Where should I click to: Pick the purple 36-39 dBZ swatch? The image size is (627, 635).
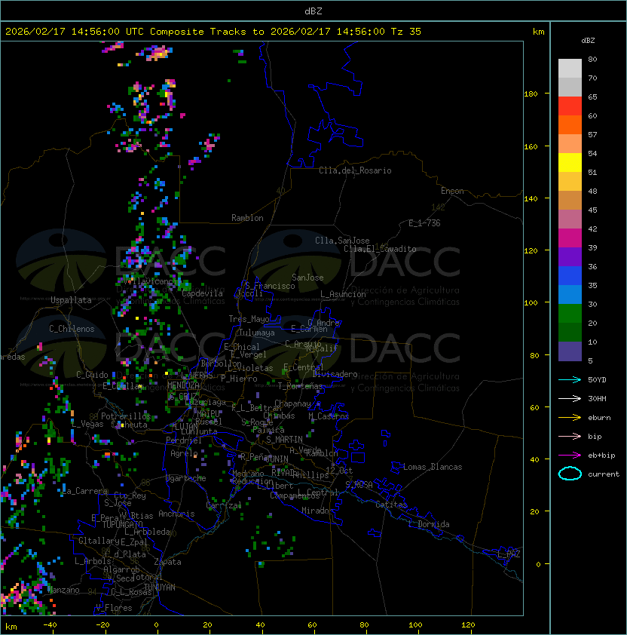point(570,256)
